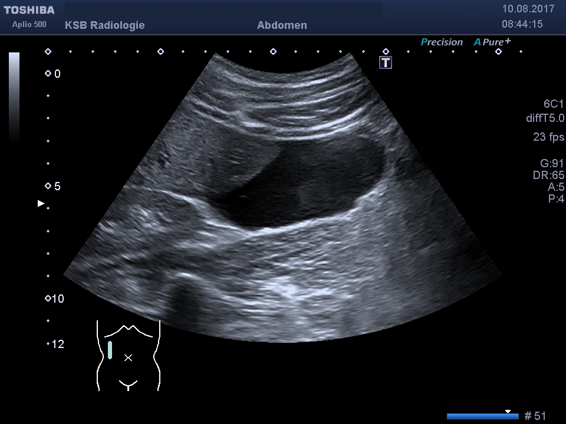Click the '23 fps' frame rate value

(548, 137)
